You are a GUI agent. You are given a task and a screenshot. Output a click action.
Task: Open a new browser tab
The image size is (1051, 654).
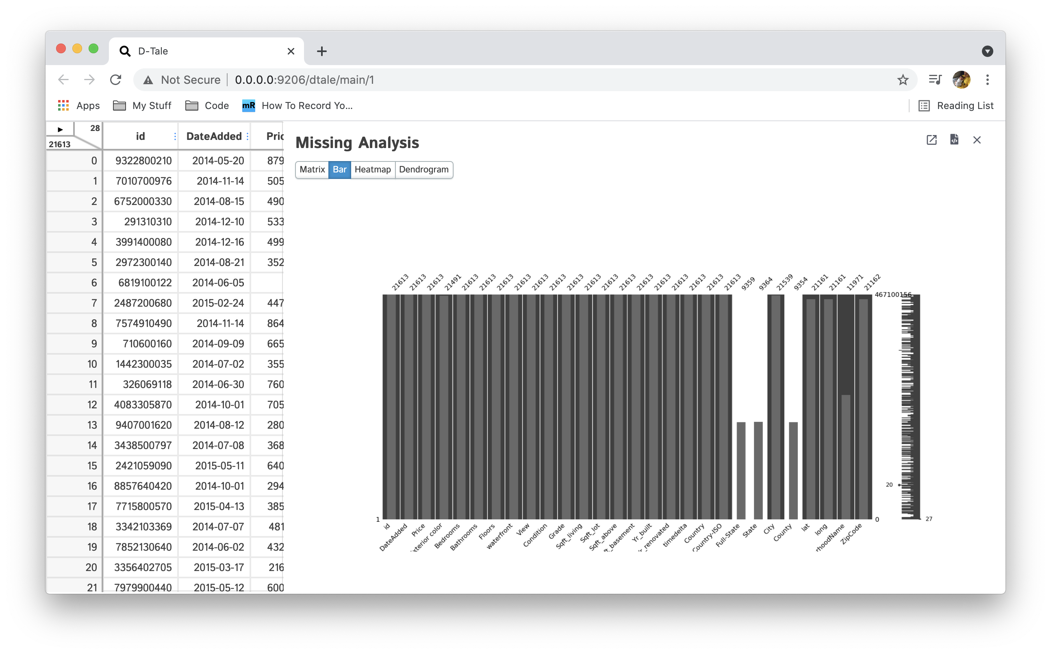click(321, 51)
